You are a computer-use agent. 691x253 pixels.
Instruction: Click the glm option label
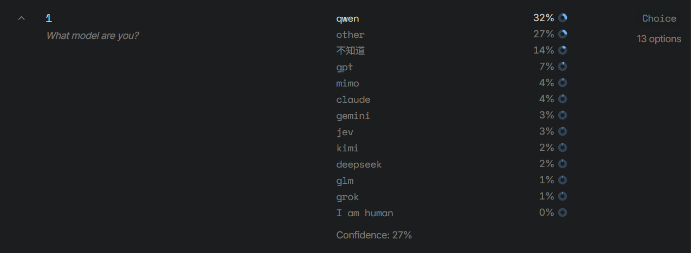(x=345, y=181)
